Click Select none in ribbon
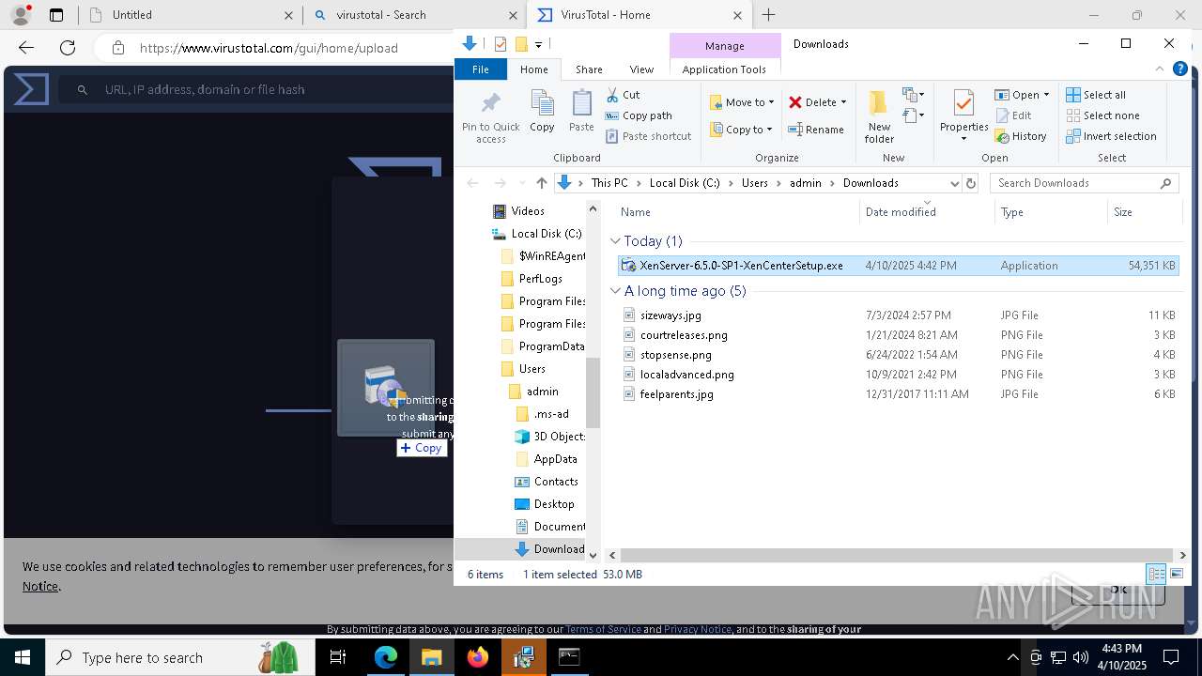The height and width of the screenshot is (676, 1202). coord(1102,115)
